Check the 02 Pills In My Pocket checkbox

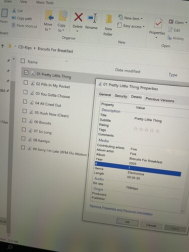click(x=26, y=82)
